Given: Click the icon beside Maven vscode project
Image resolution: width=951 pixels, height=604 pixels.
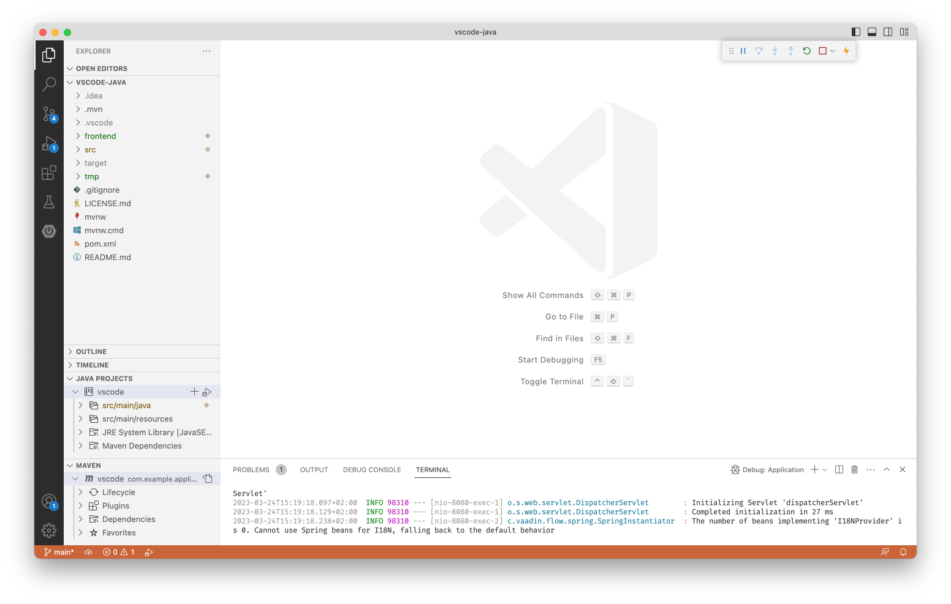Looking at the screenshot, I should click(208, 479).
